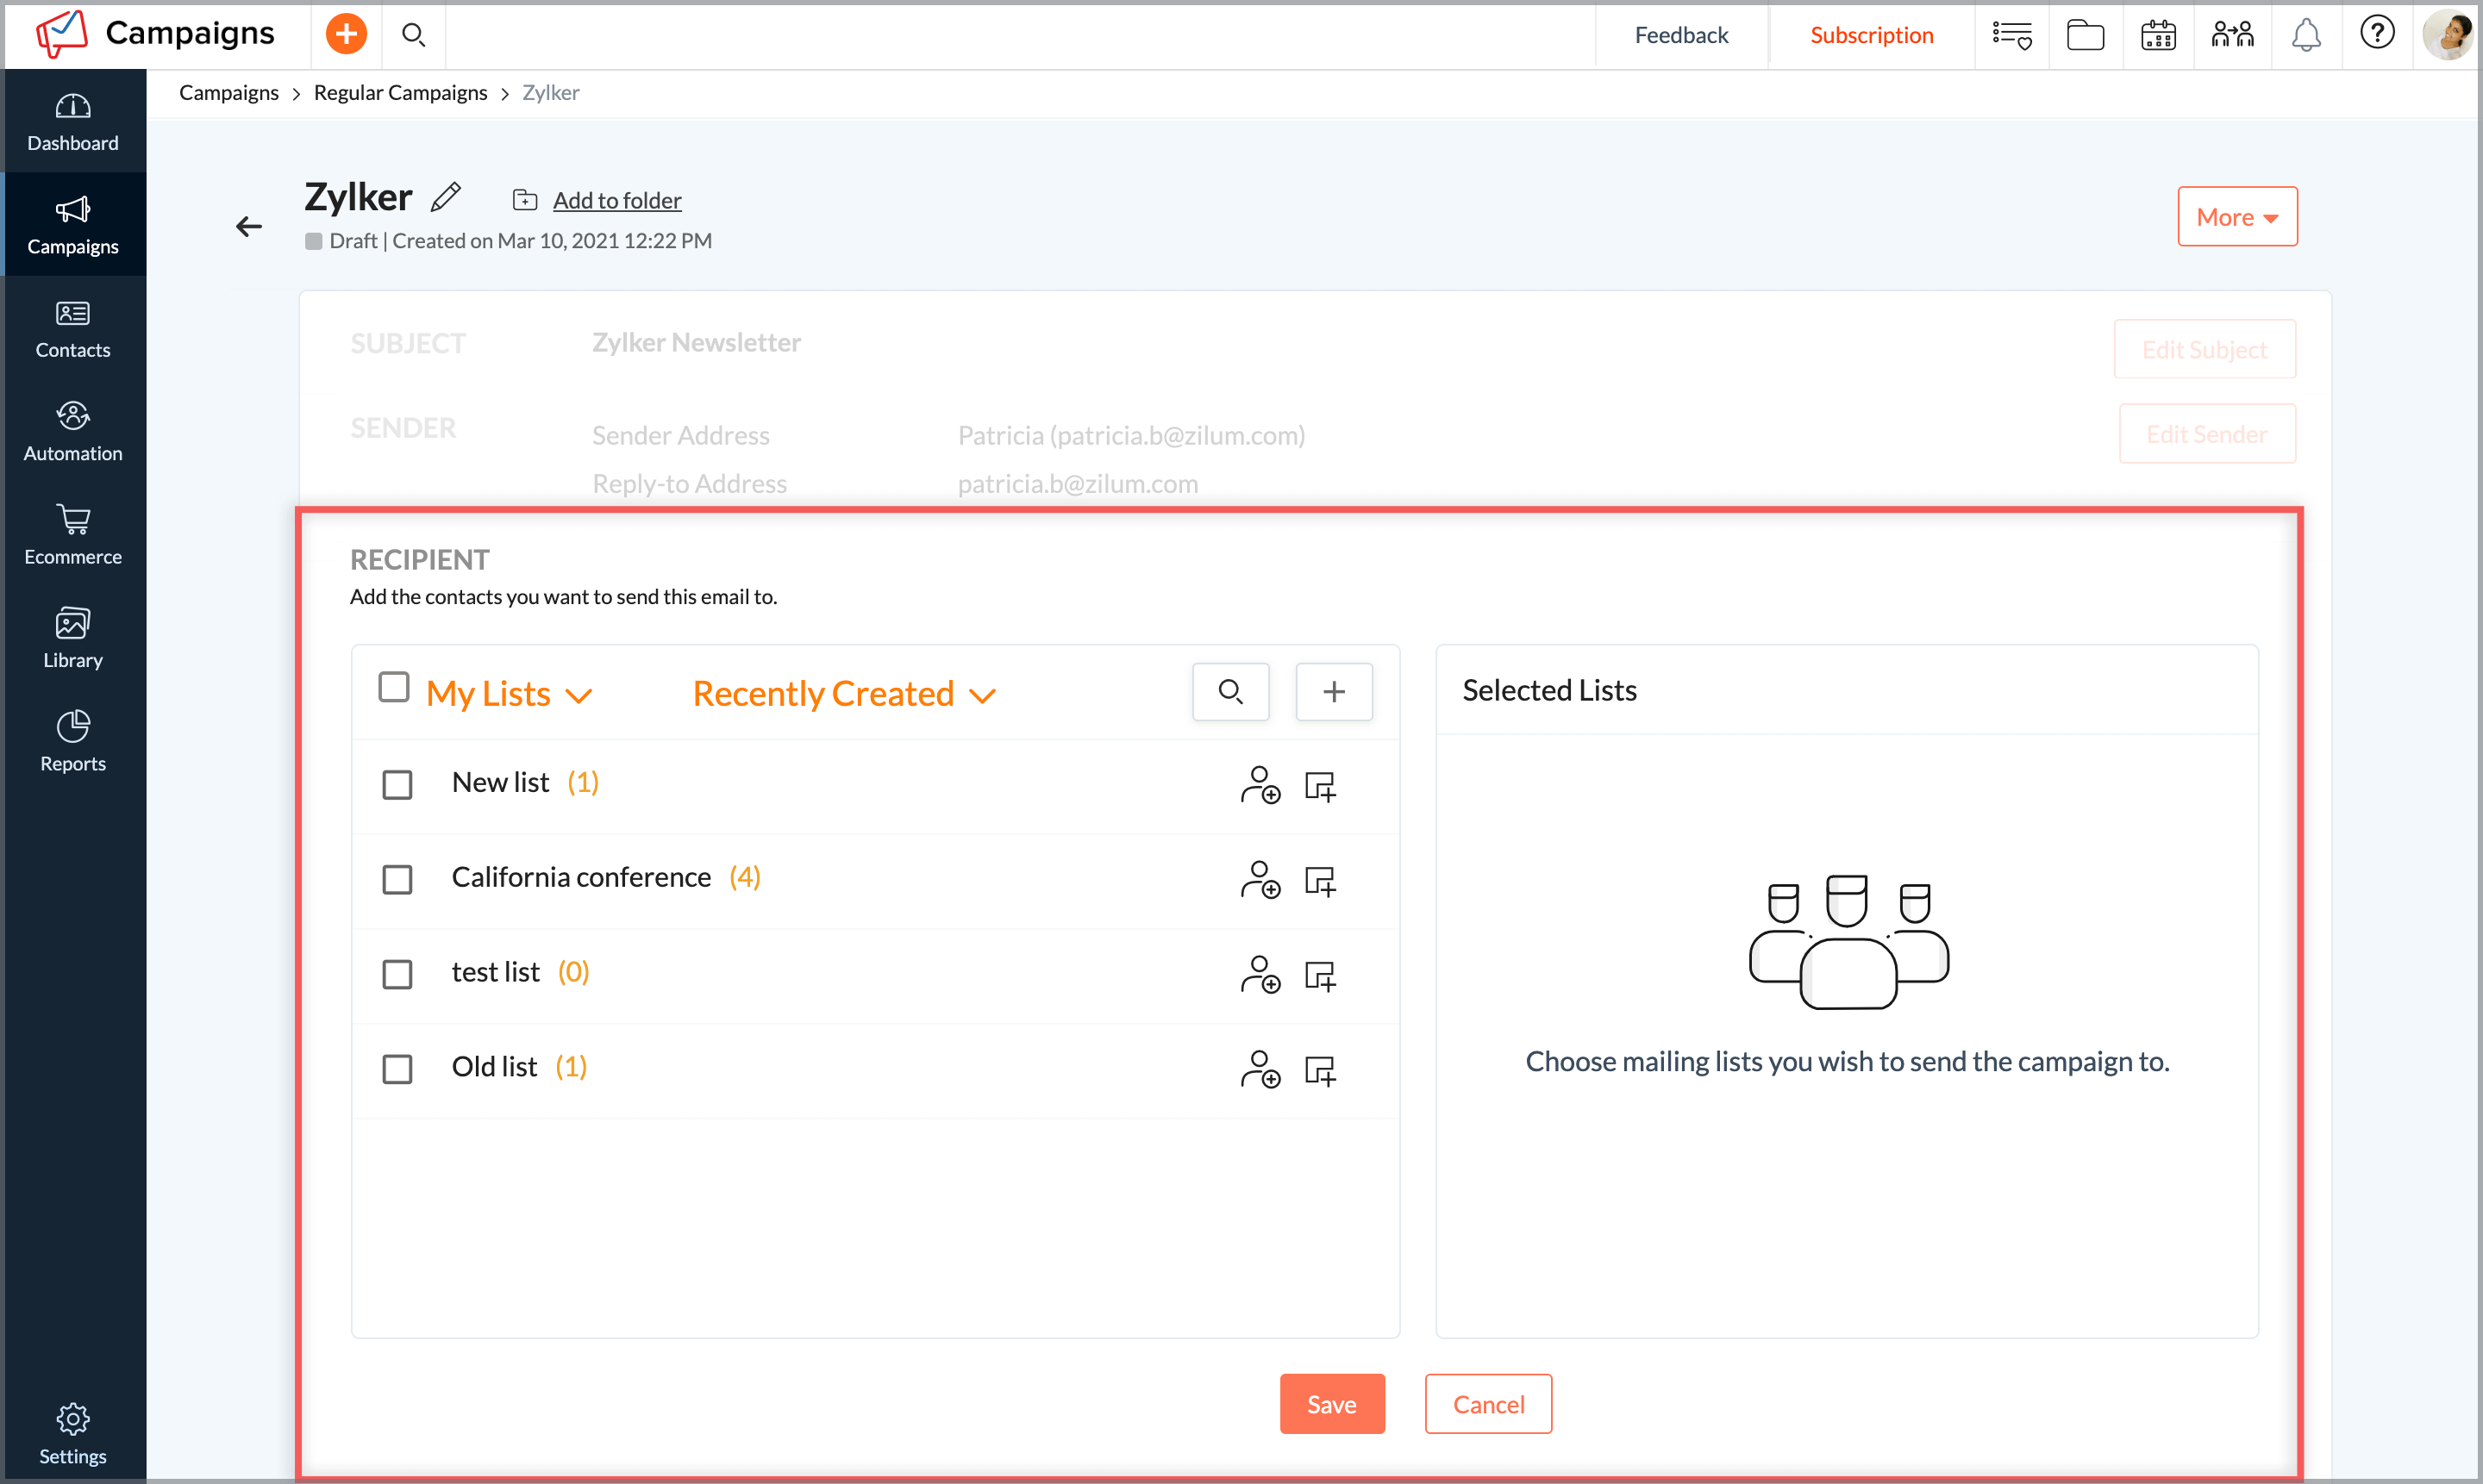Open the Library from the sidebar
The image size is (2483, 1484).
[72, 637]
